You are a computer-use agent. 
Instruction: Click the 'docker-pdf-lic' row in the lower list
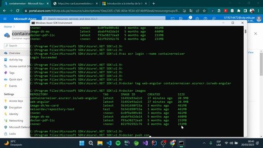pyautogui.click(x=108, y=120)
